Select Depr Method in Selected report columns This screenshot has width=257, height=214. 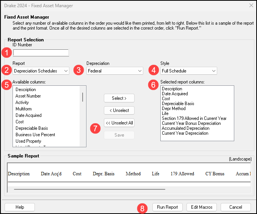pyautogui.click(x=174, y=109)
